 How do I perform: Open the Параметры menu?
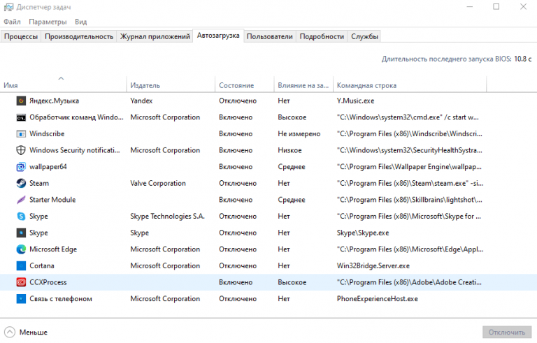tap(48, 22)
